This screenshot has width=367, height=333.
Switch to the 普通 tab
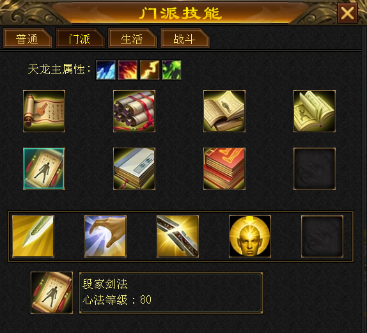(x=27, y=38)
